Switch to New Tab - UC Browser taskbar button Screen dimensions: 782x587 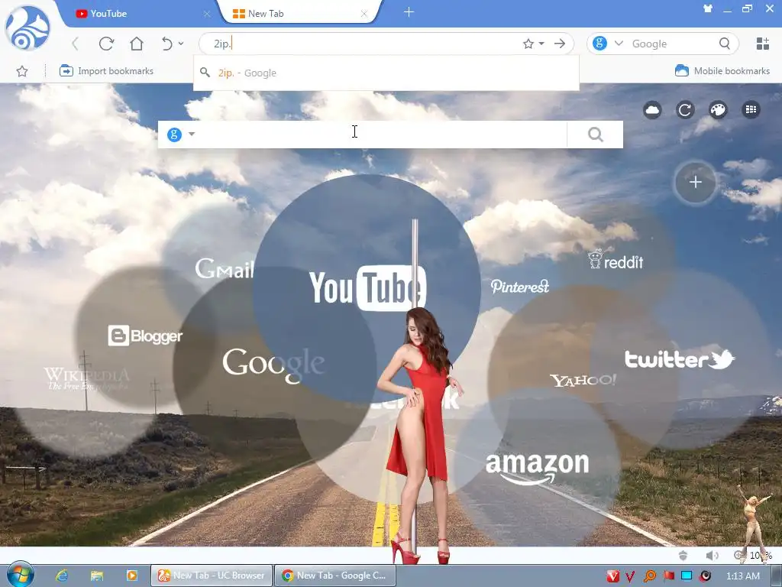(x=212, y=576)
